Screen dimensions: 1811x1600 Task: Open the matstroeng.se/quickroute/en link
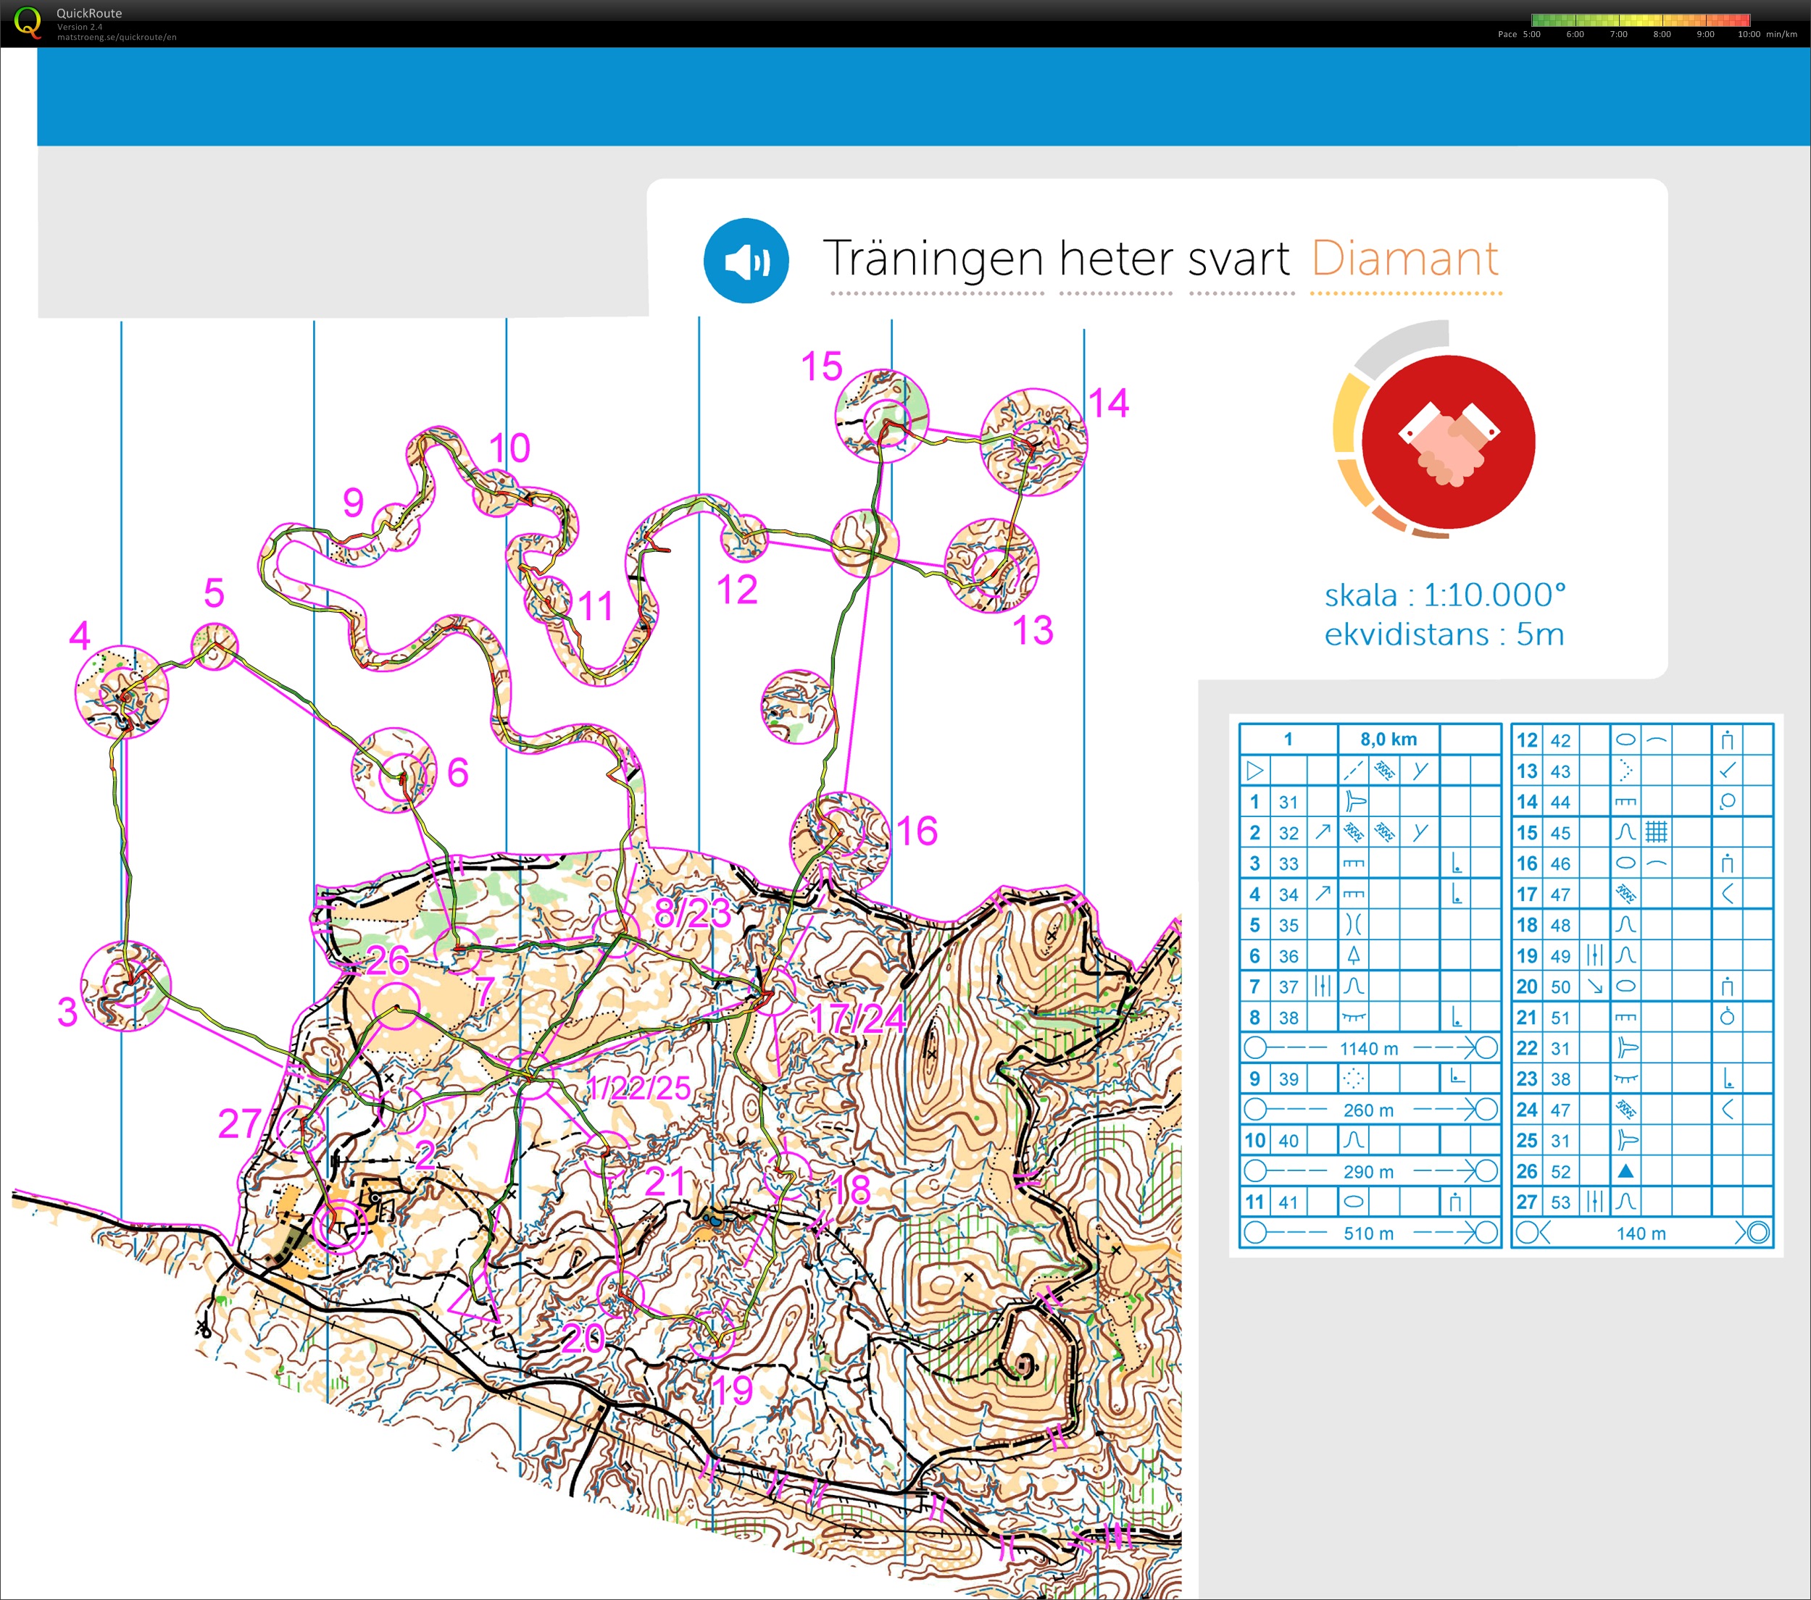click(x=116, y=37)
